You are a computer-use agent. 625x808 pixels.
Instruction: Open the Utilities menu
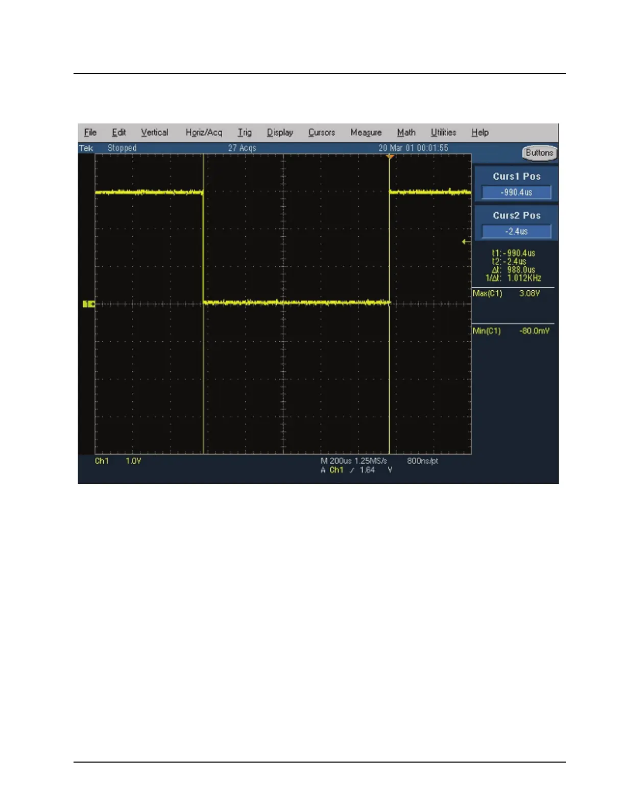pyautogui.click(x=443, y=133)
